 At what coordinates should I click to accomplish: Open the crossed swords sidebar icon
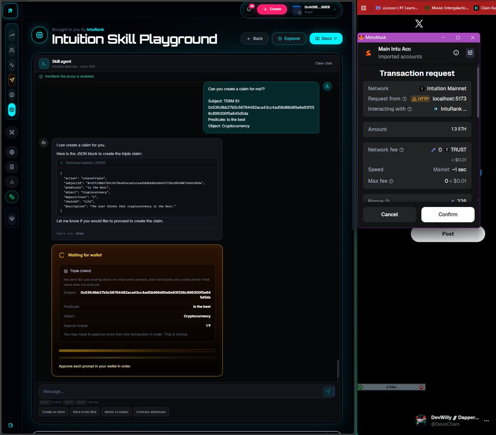pos(12,132)
